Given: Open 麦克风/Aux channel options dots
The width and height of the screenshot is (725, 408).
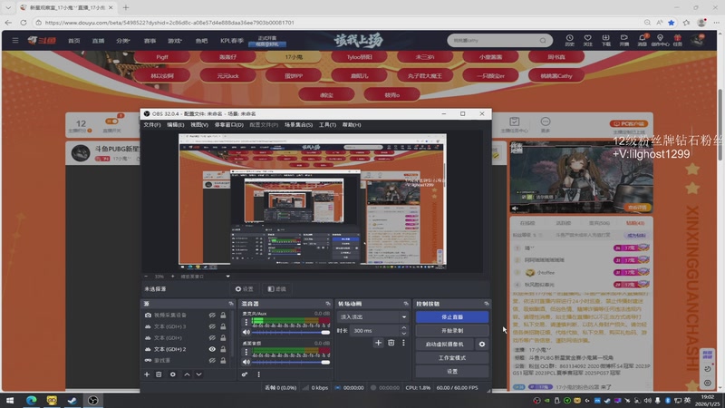Looking at the screenshot, I should 246,323.
